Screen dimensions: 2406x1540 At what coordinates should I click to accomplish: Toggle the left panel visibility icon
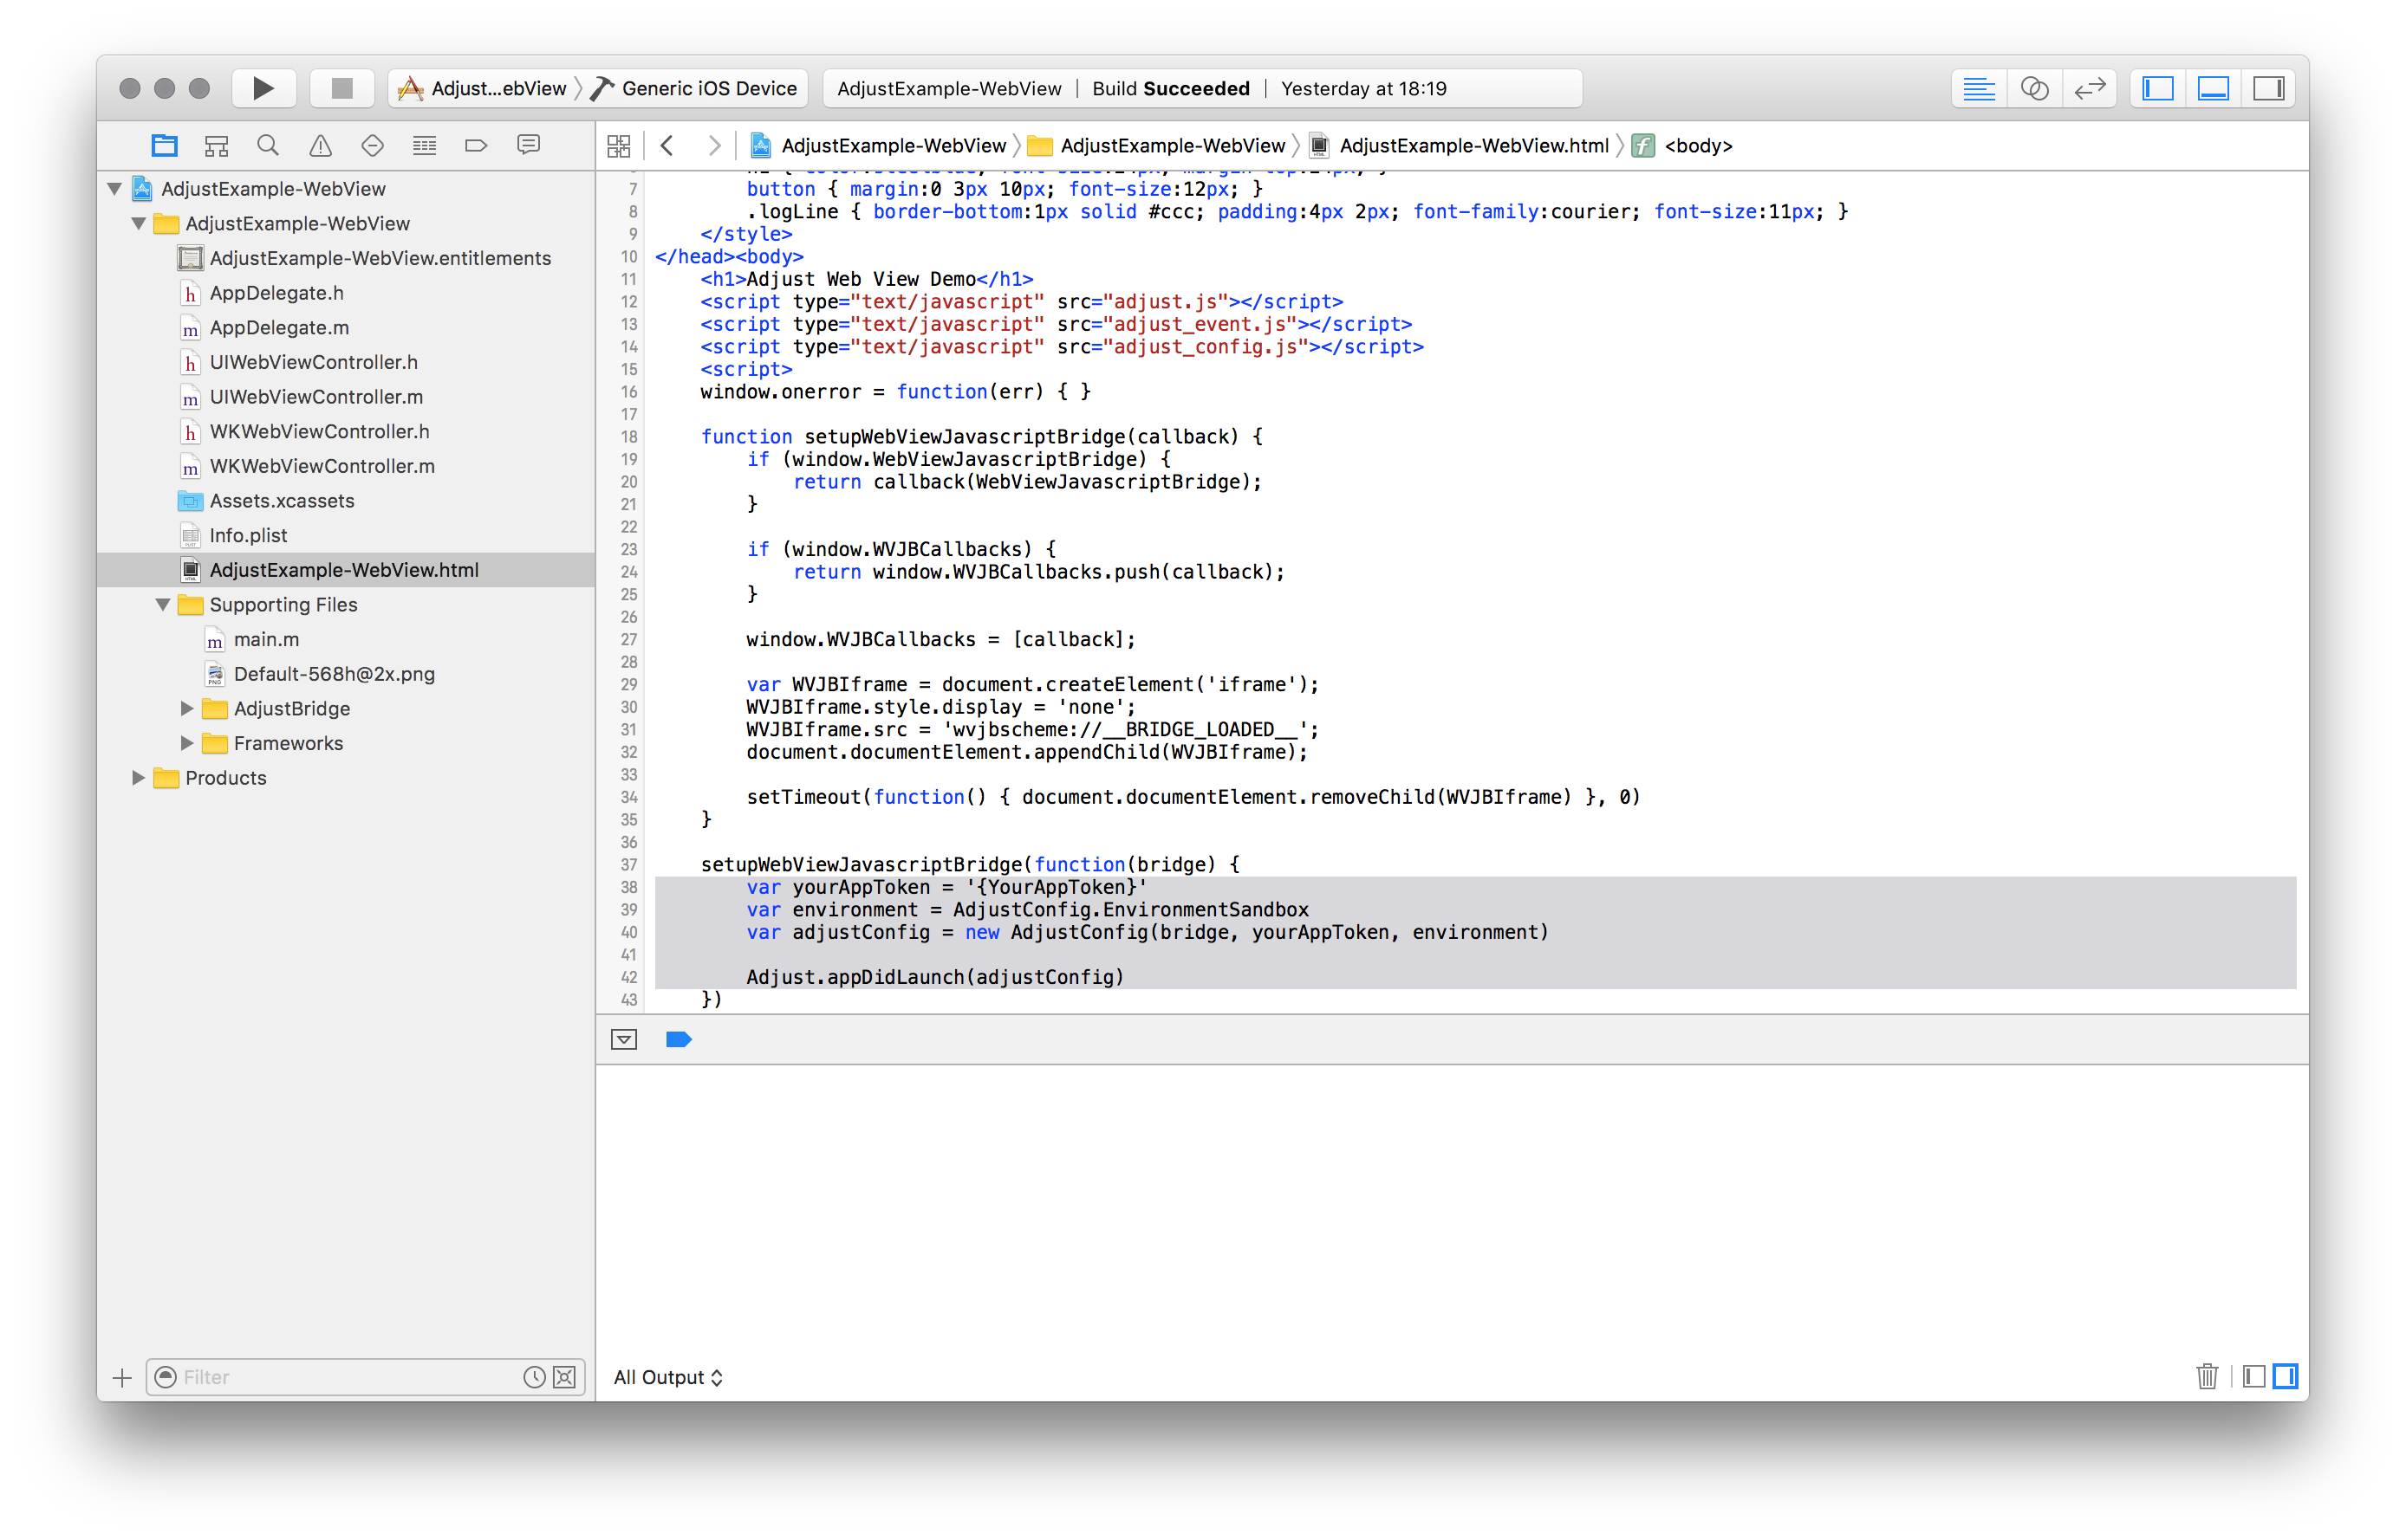coord(2159,86)
